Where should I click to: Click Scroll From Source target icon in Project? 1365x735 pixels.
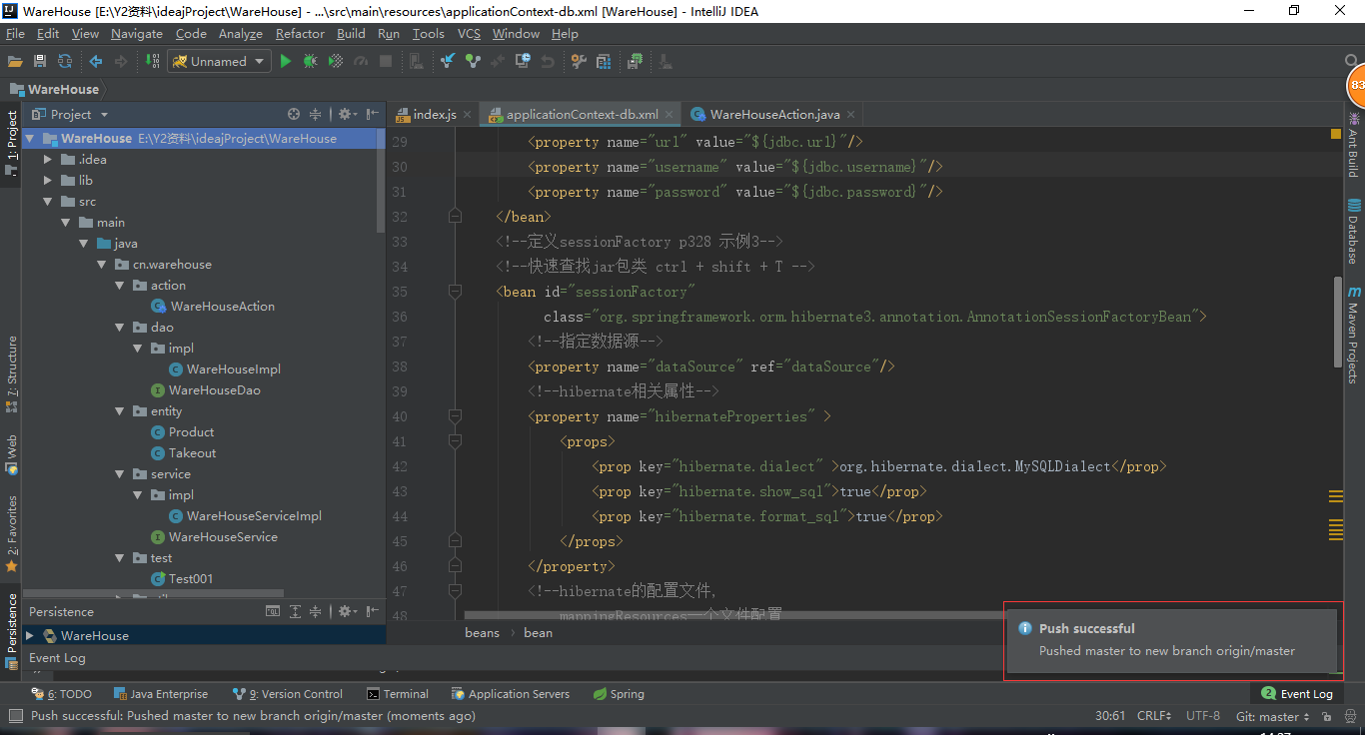coord(294,114)
